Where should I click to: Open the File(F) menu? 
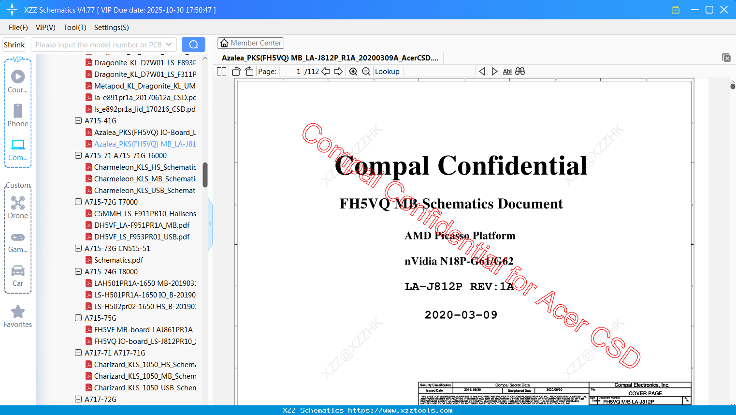18,28
